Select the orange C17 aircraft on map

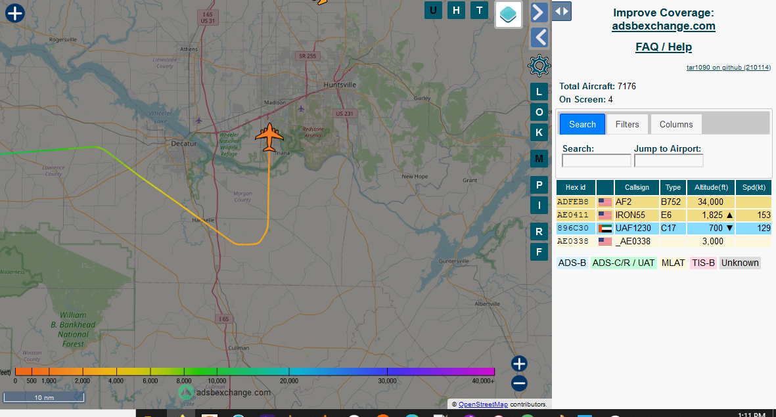(x=269, y=137)
